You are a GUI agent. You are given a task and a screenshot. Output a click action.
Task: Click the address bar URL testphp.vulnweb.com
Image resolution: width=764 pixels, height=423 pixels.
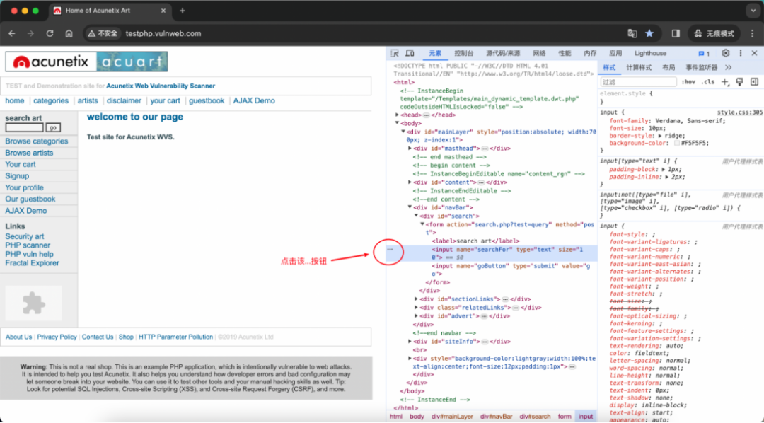(163, 34)
